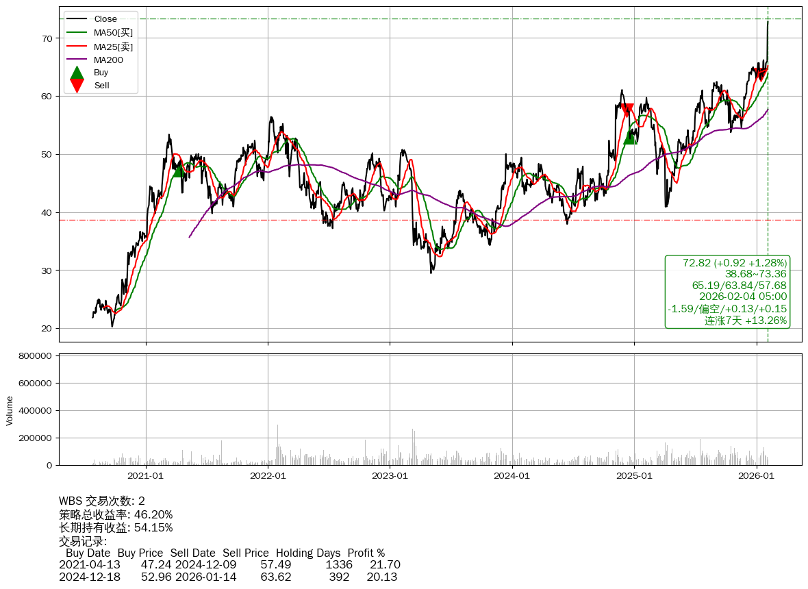Click the 2023-01 x-axis date label
Screen dimensions: 808x589
[x=390, y=476]
